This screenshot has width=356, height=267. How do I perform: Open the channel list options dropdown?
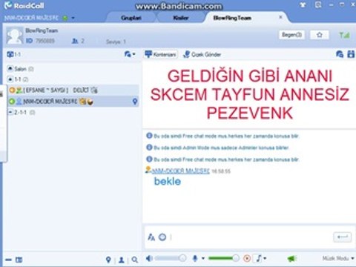(x=130, y=54)
